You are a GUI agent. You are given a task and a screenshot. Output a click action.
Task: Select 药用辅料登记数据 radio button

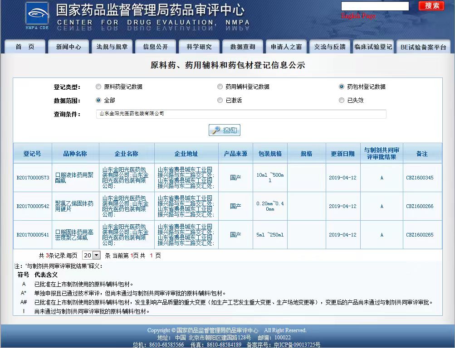pos(220,87)
